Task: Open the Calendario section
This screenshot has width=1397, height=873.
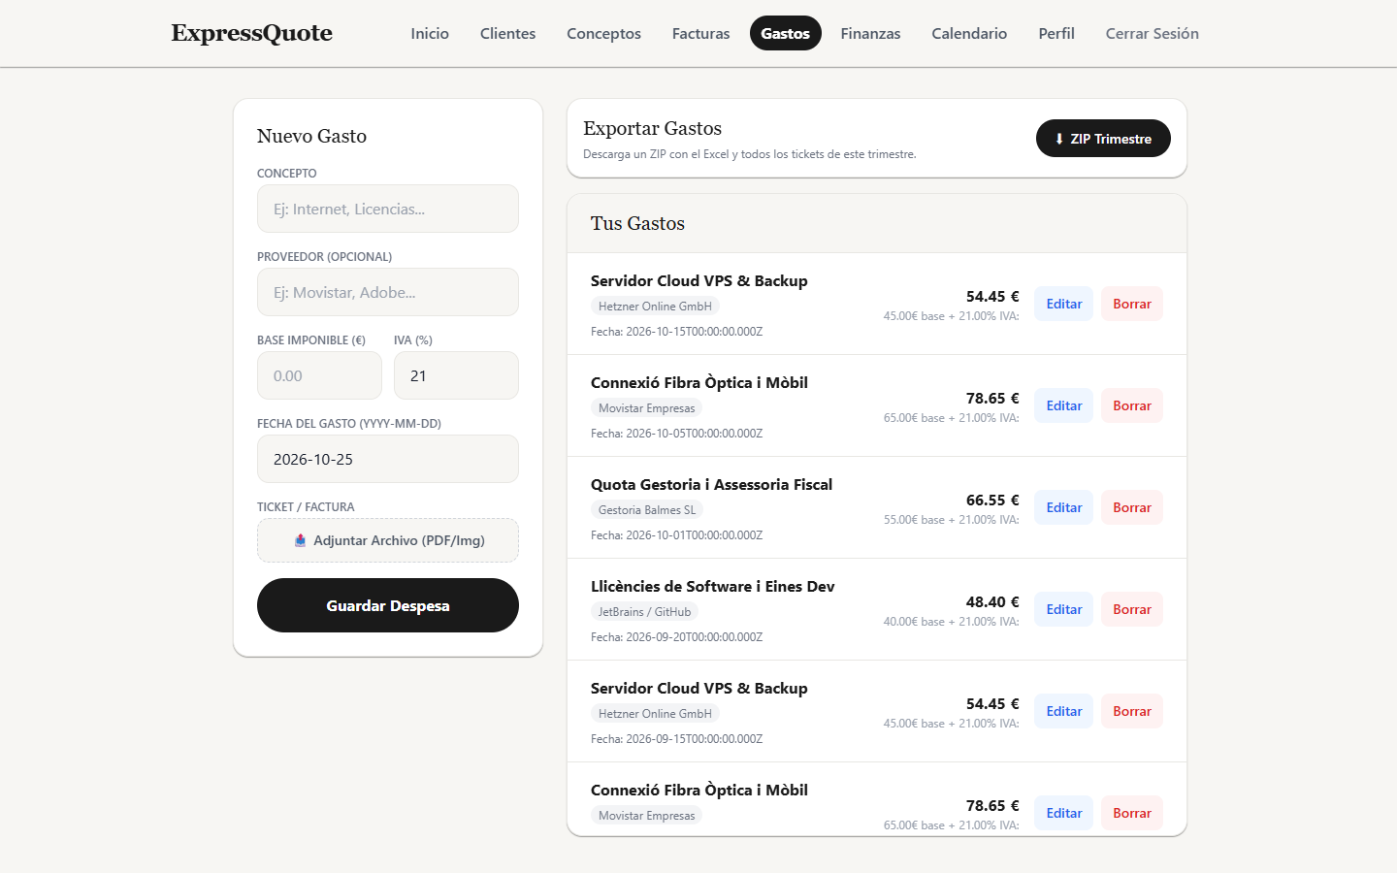Action: pos(969,33)
